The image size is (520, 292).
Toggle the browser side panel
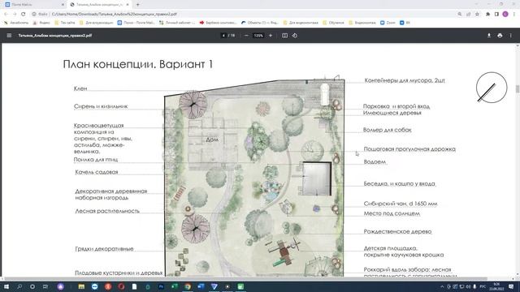(x=496, y=15)
